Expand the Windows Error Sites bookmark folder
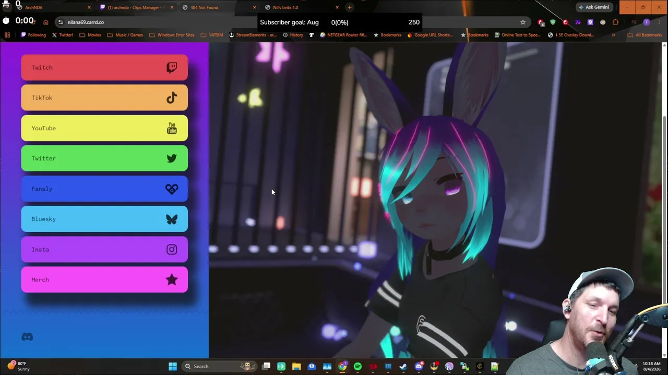This screenshot has width=668, height=375. pyautogui.click(x=172, y=35)
